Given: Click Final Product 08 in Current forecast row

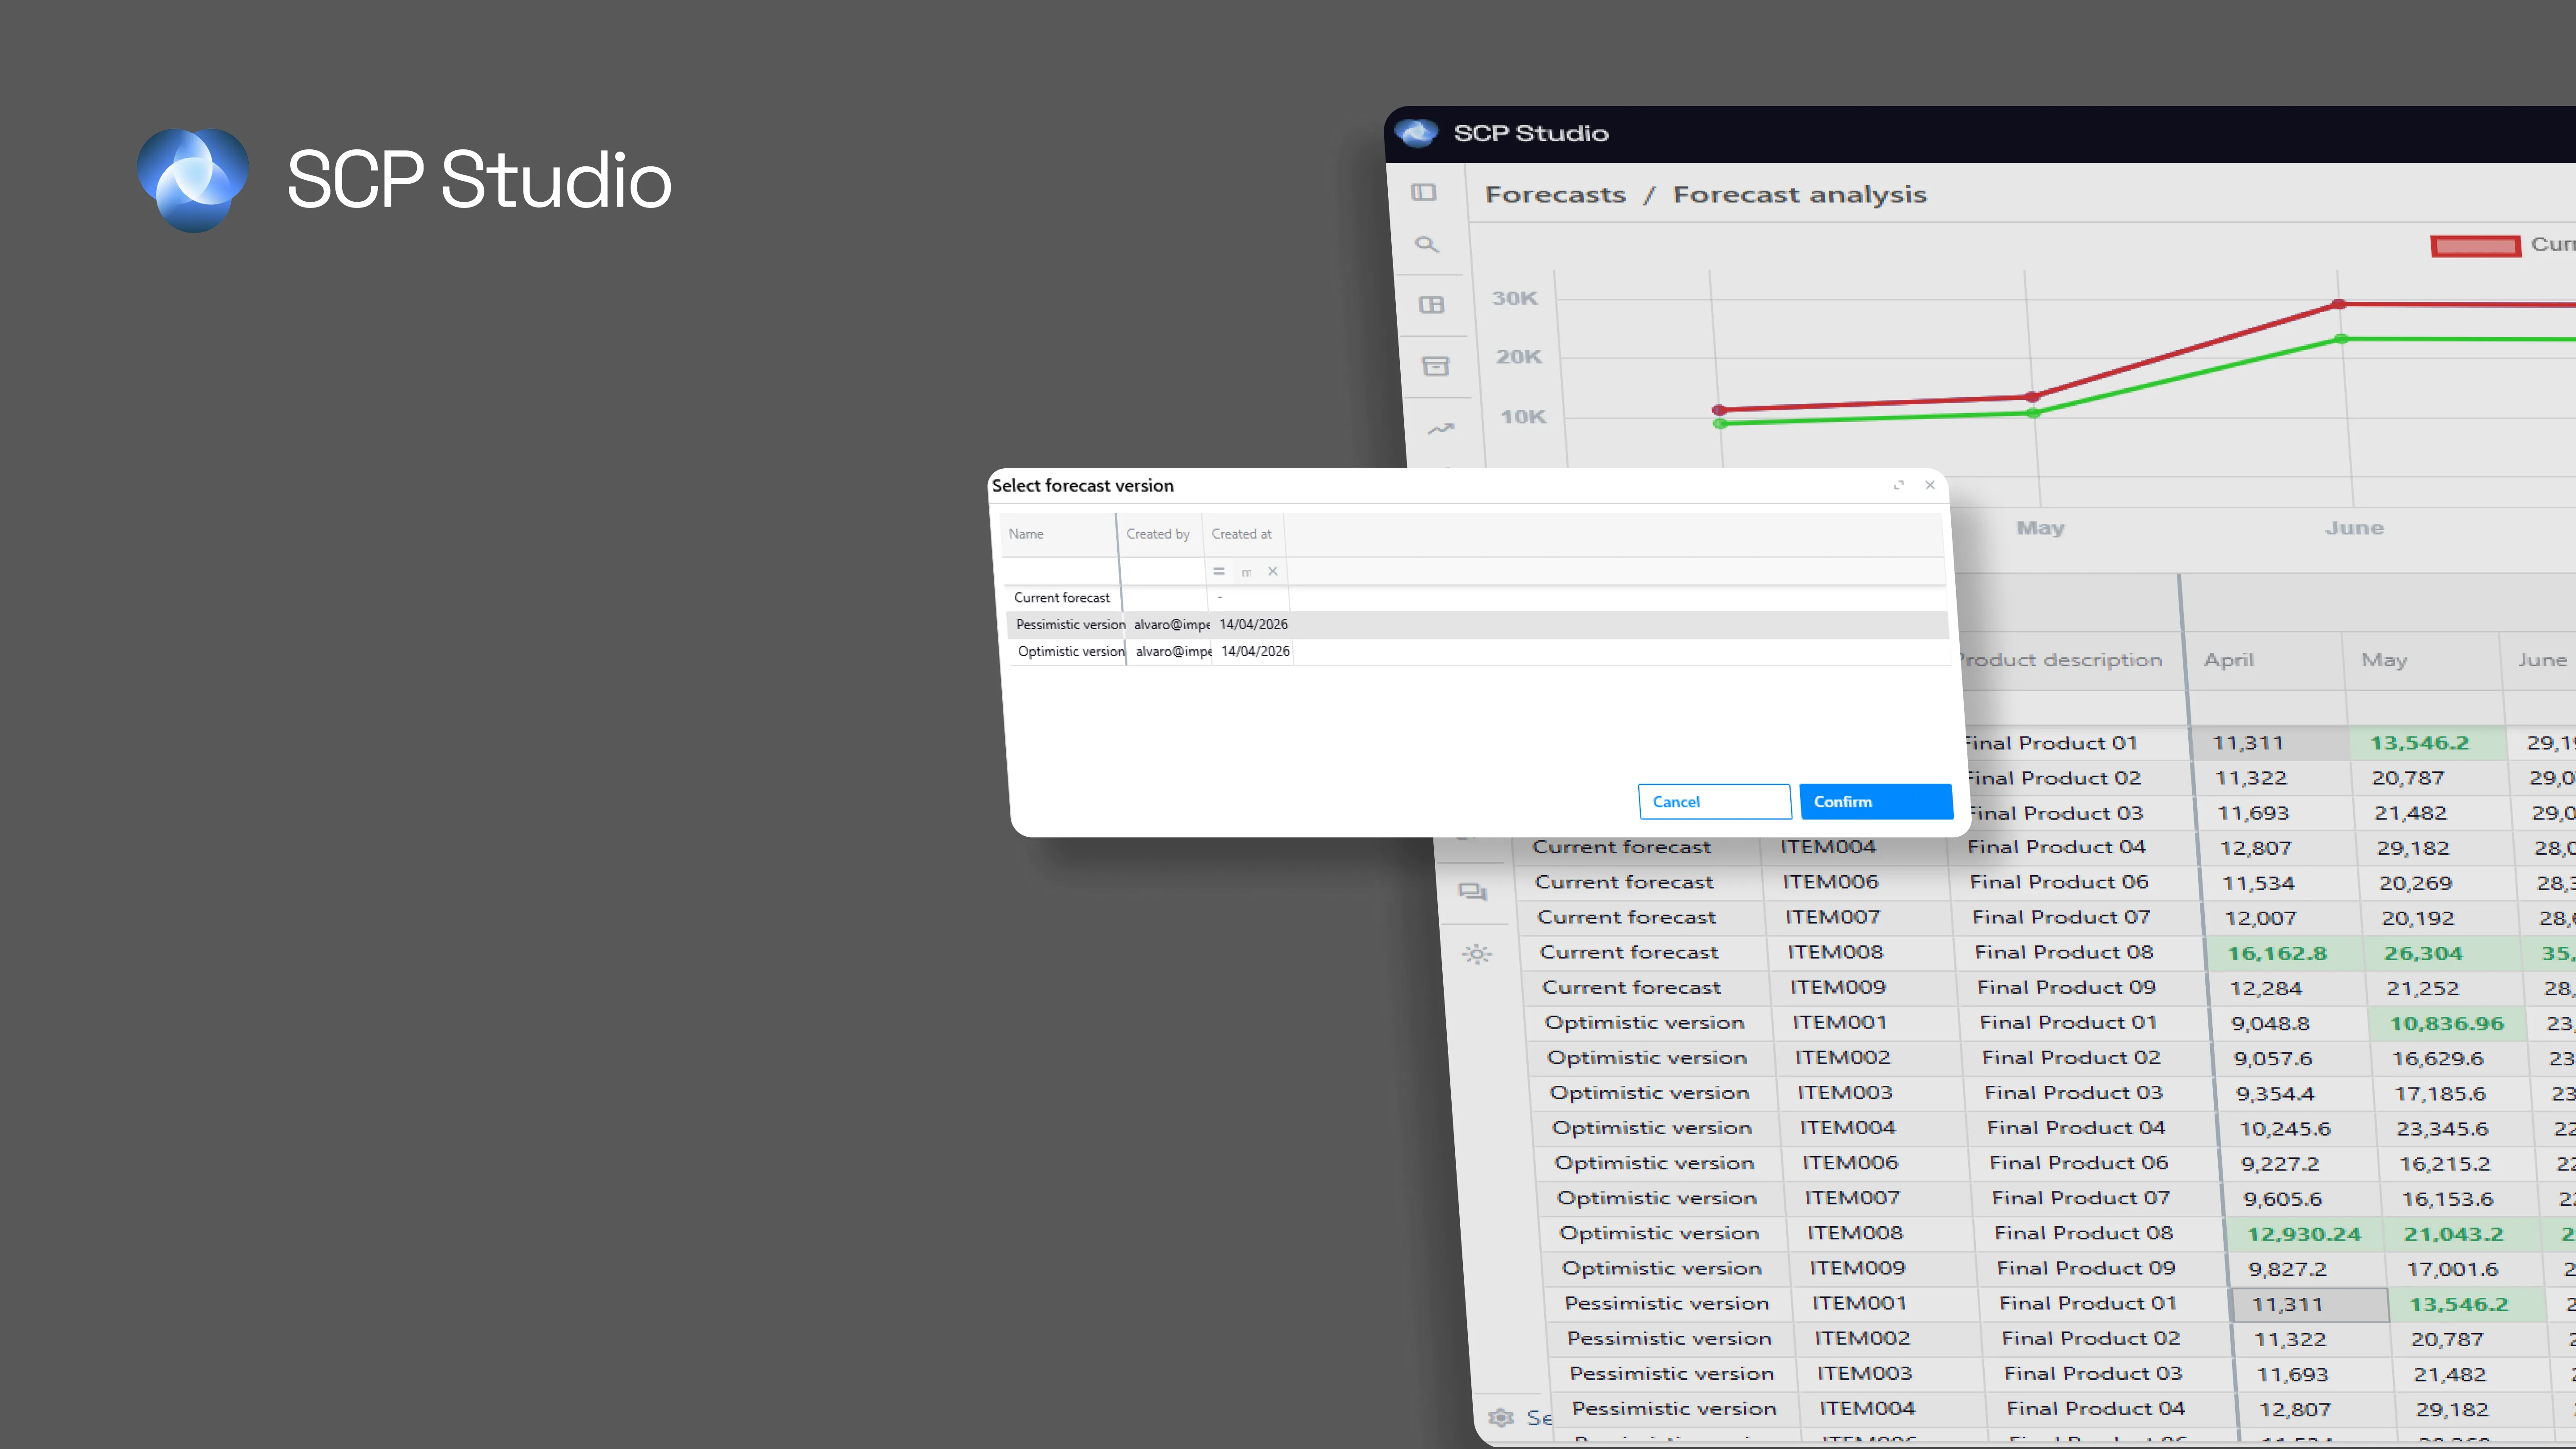Looking at the screenshot, I should 2064,952.
